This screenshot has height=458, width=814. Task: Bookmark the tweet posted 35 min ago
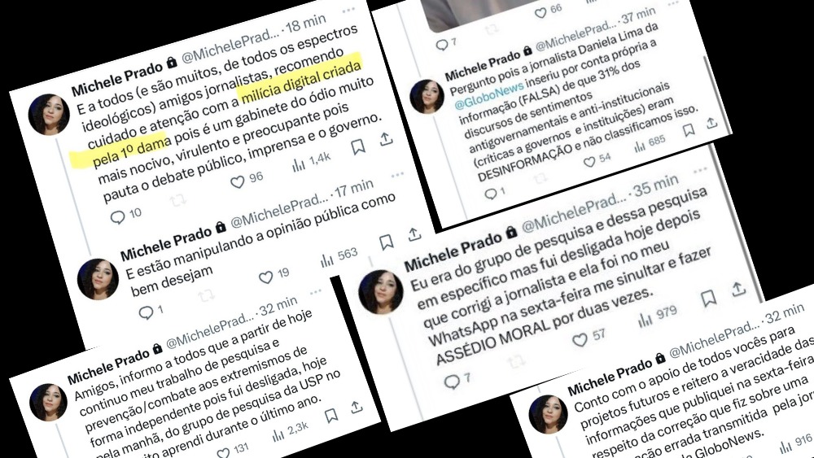(709, 299)
